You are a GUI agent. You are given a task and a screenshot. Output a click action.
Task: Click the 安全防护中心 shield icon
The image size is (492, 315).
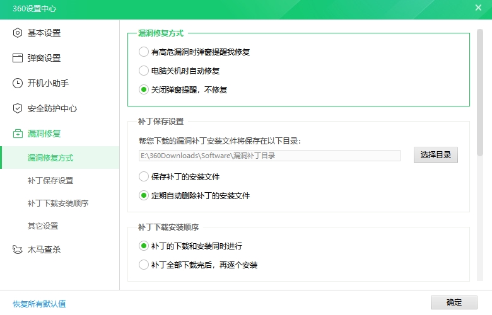tap(18, 108)
